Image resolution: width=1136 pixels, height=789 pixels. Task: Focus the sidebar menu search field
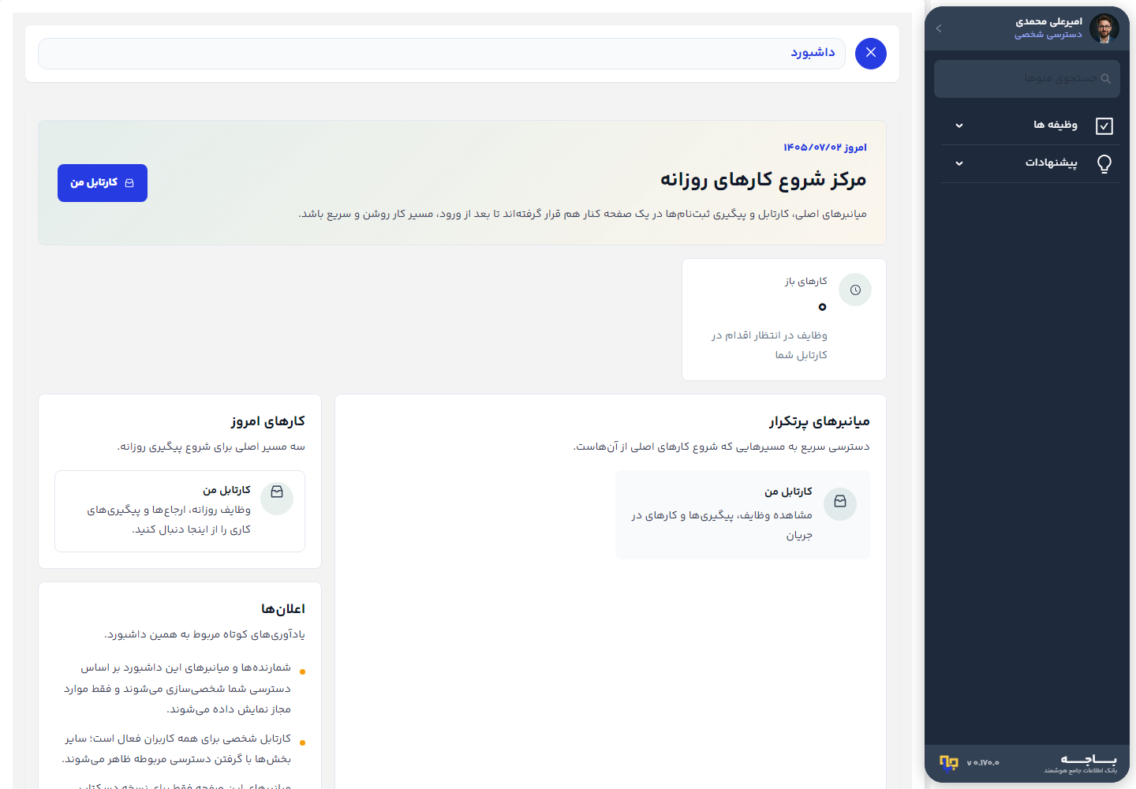click(1026, 79)
